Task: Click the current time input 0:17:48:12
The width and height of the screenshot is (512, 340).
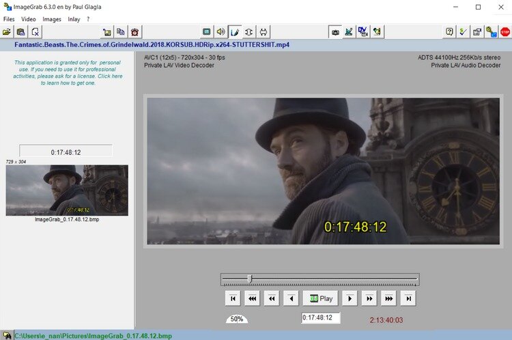Action: (321, 317)
